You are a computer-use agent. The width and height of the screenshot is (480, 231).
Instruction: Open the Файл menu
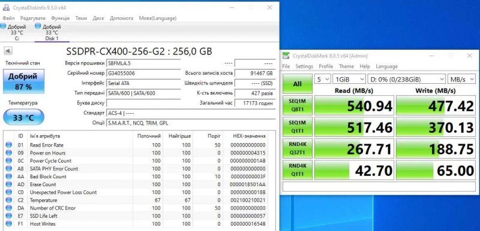tap(8, 19)
